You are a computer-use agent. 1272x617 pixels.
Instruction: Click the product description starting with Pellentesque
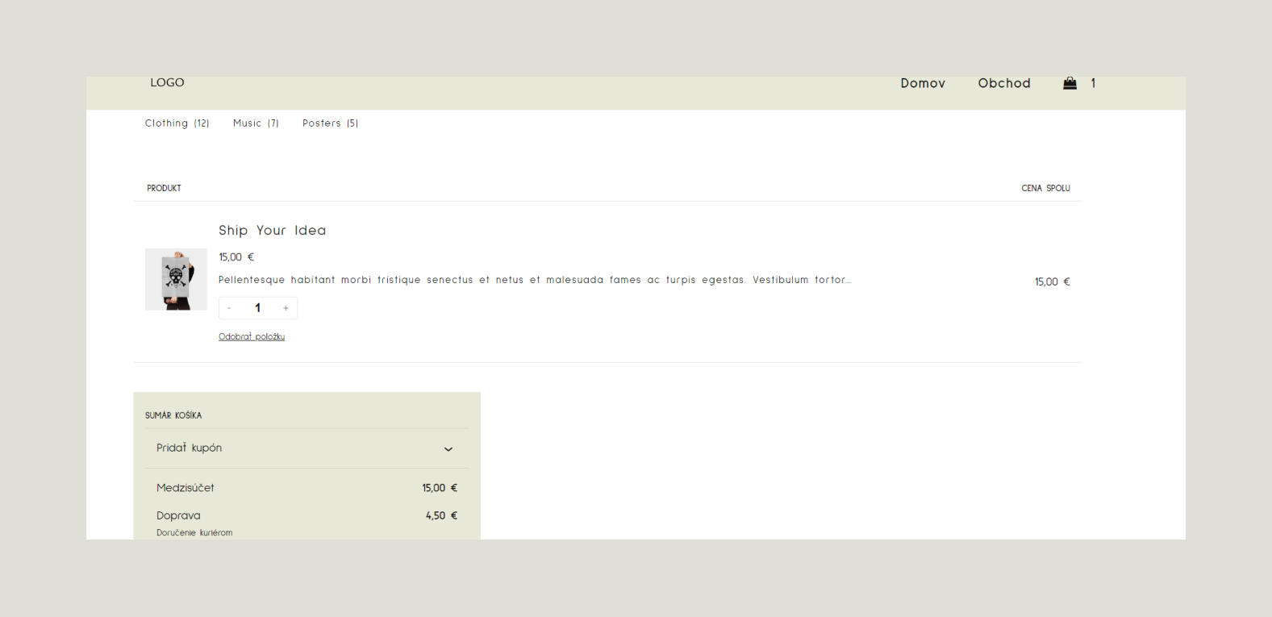click(x=535, y=280)
